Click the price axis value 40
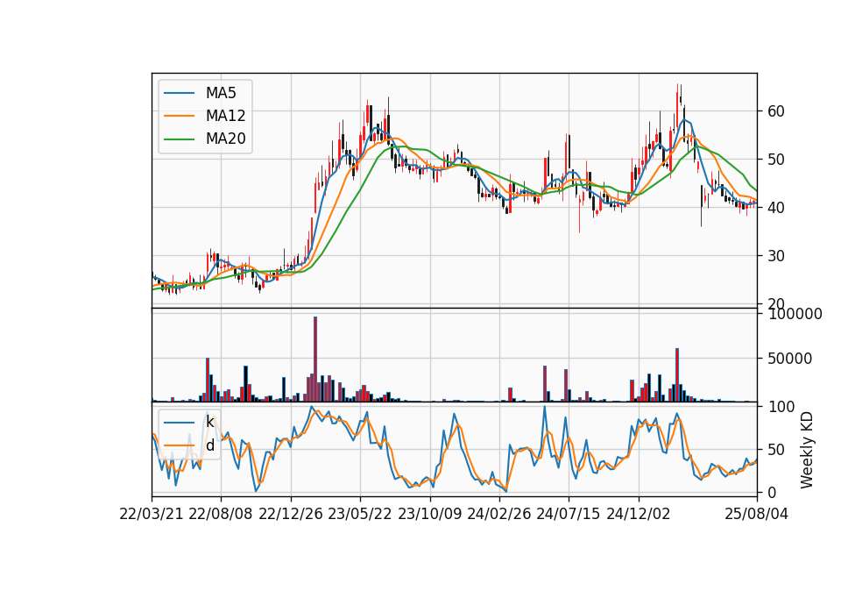 (776, 208)
